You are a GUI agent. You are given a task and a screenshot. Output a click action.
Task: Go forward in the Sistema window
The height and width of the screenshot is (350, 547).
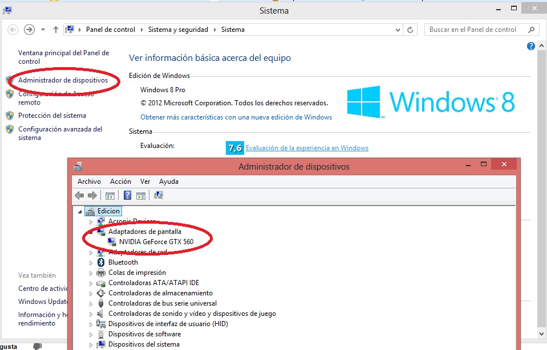pos(29,30)
